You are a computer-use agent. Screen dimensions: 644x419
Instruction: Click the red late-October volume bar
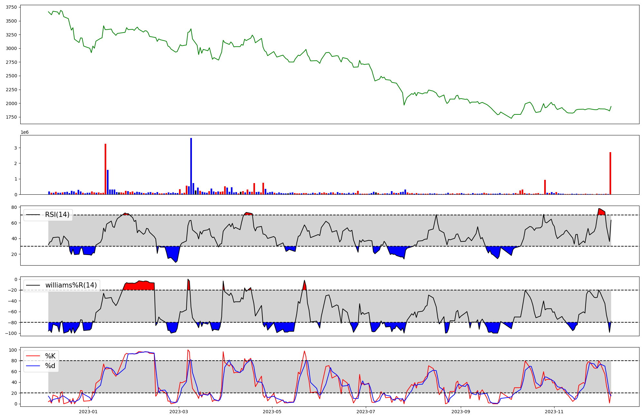coord(545,187)
